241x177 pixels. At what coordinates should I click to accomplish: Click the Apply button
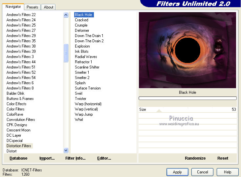coord(177,172)
